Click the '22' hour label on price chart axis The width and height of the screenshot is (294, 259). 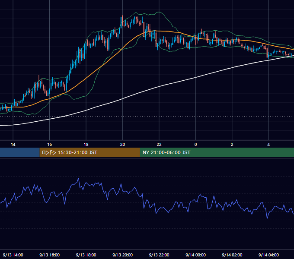coord(159,145)
